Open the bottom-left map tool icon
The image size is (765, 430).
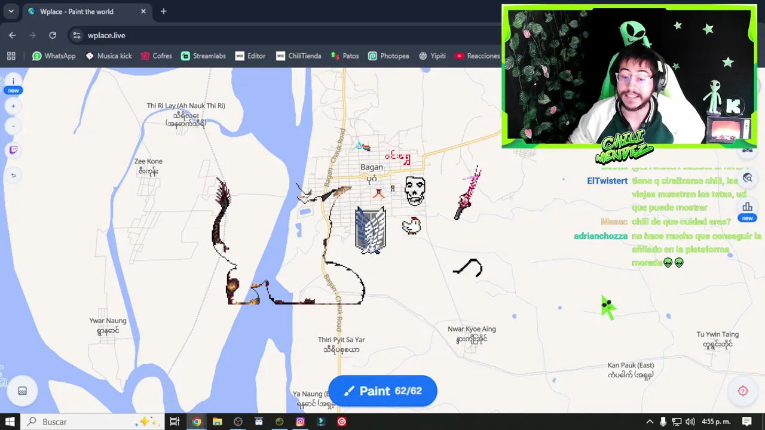(x=22, y=391)
